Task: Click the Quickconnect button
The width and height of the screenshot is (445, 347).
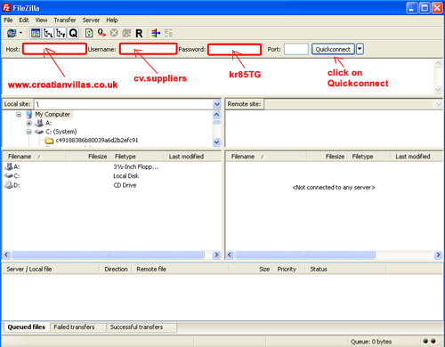Action: [333, 49]
